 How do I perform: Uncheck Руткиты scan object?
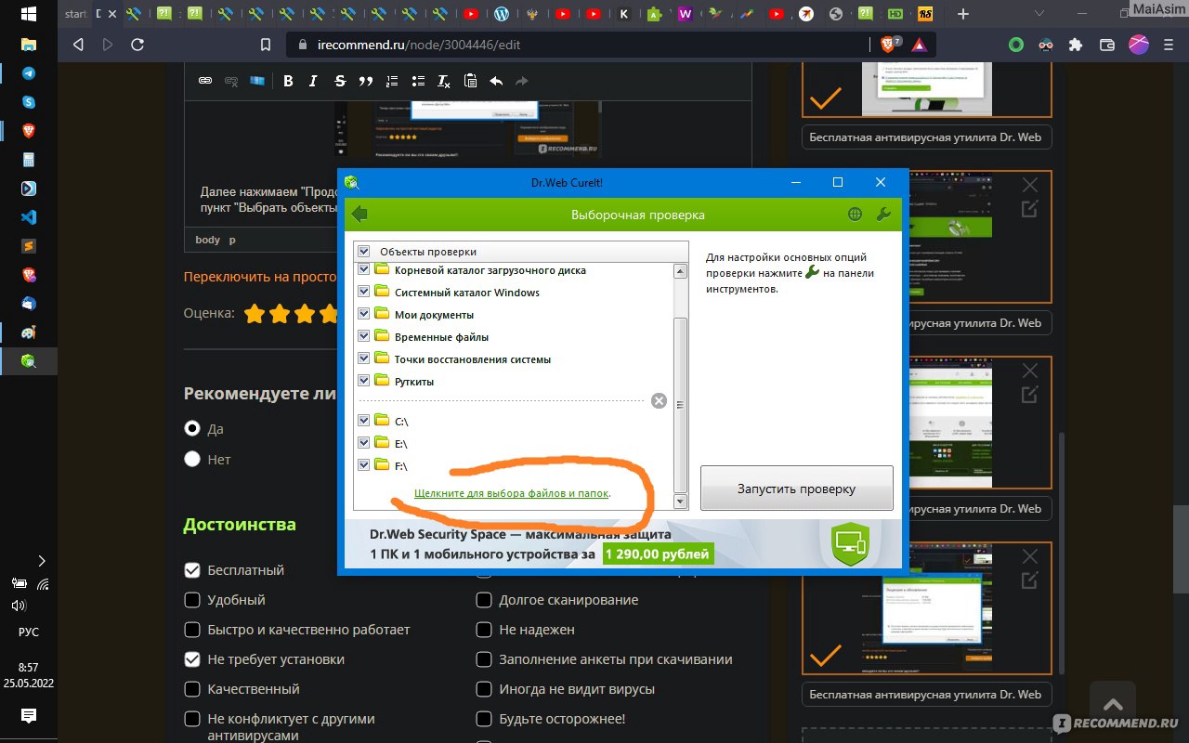pyautogui.click(x=364, y=381)
